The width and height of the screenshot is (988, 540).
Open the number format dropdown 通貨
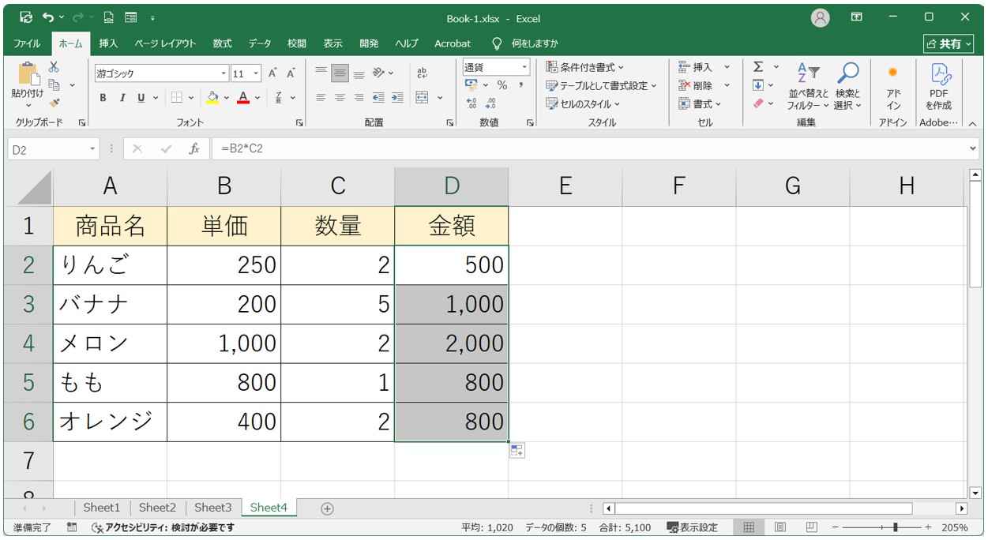pyautogui.click(x=524, y=67)
